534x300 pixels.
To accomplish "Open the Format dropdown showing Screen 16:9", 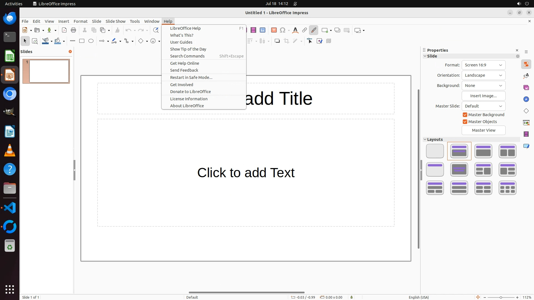I will point(483,65).
